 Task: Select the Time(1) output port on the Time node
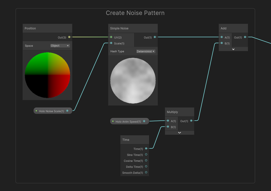tap(146, 149)
